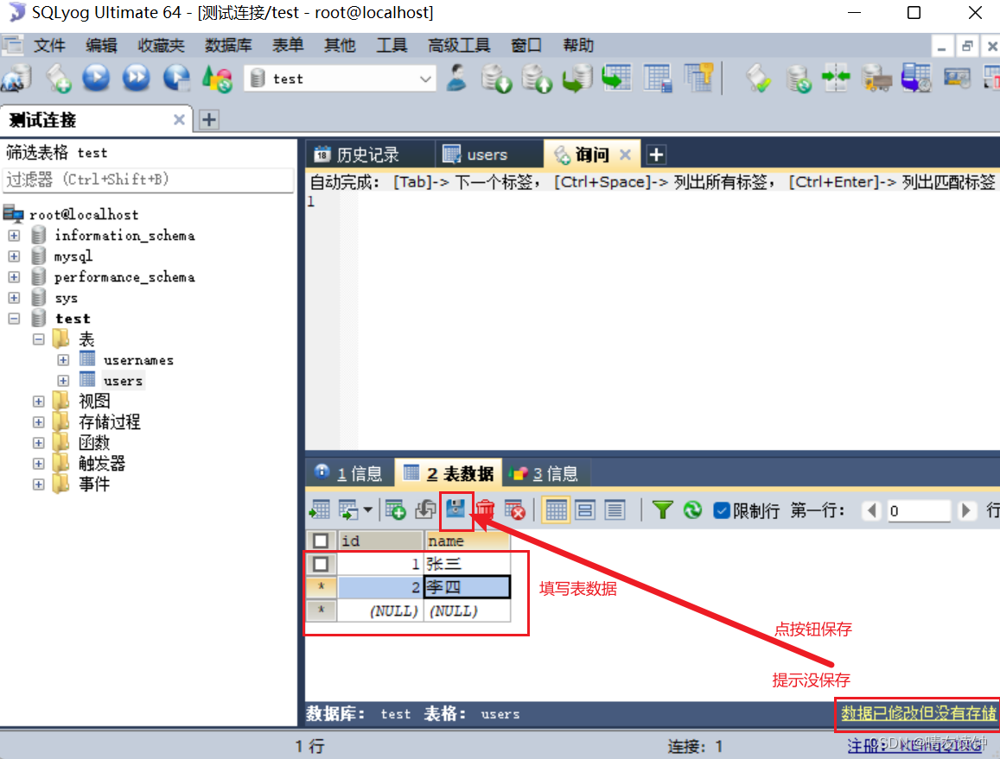Collapse the 表 folder

tap(39, 339)
